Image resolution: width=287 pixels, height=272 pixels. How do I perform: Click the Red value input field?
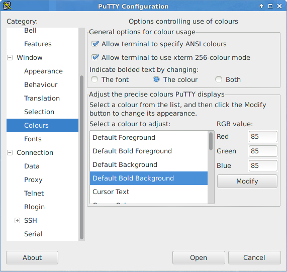263,136
